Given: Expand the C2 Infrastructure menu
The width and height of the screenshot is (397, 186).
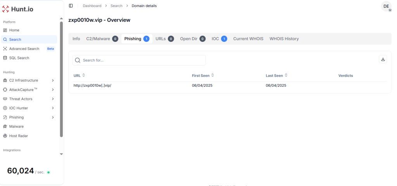Looking at the screenshot, I should coord(53,81).
